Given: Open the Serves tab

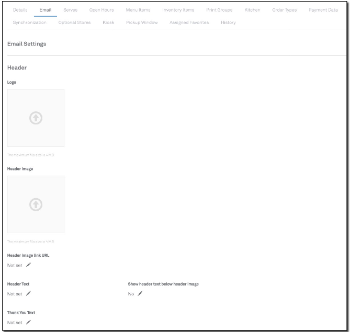Looking at the screenshot, I should coord(70,10).
